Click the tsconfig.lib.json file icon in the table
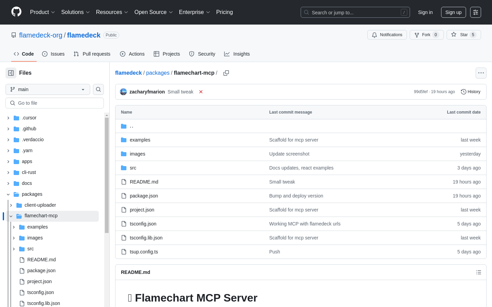This screenshot has width=492, height=307. click(124, 238)
